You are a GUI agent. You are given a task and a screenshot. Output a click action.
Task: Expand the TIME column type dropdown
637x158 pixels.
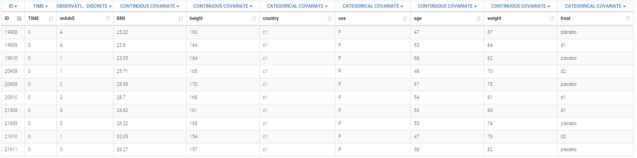click(x=41, y=6)
